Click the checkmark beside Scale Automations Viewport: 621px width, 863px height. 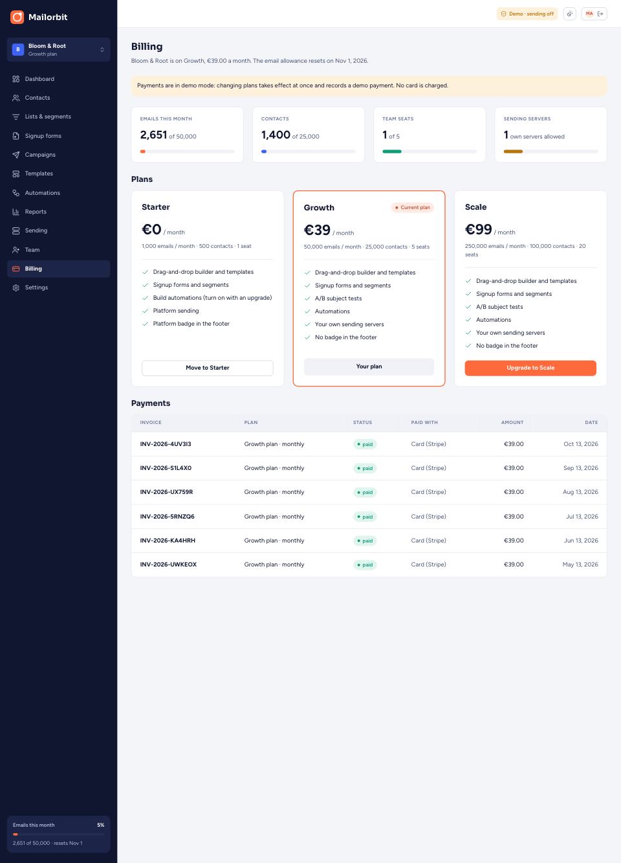click(x=468, y=320)
